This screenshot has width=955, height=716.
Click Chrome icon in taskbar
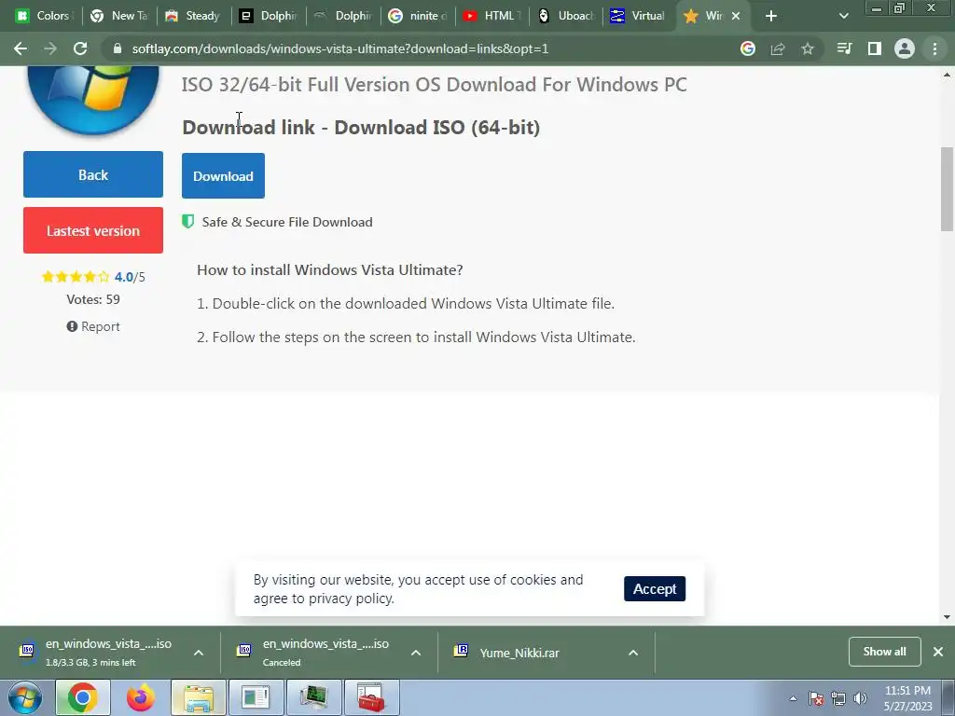[83, 697]
